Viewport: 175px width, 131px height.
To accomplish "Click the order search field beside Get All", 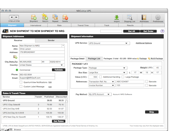I will (111, 31).
